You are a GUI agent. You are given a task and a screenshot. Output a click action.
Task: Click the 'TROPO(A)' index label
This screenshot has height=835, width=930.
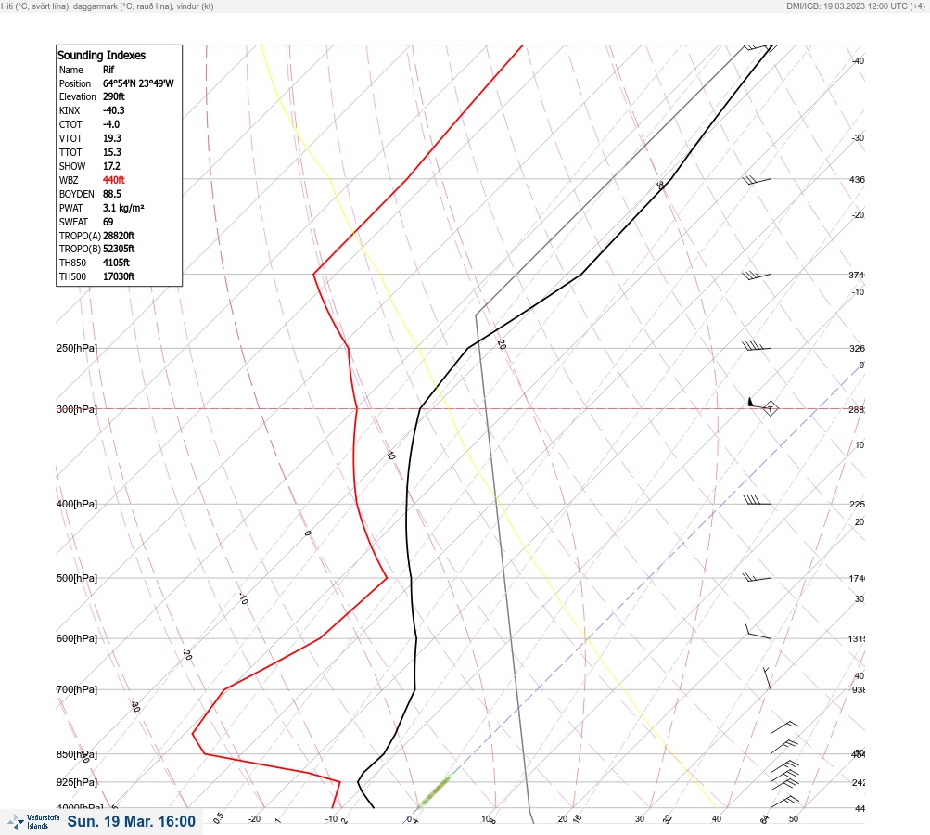[80, 236]
